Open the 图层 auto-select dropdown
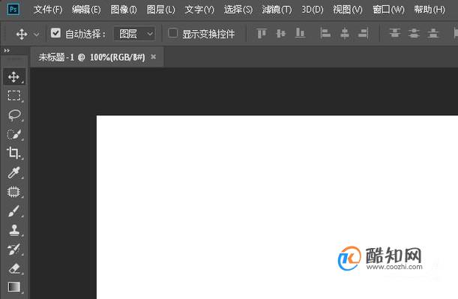The image size is (458, 299). [x=135, y=34]
